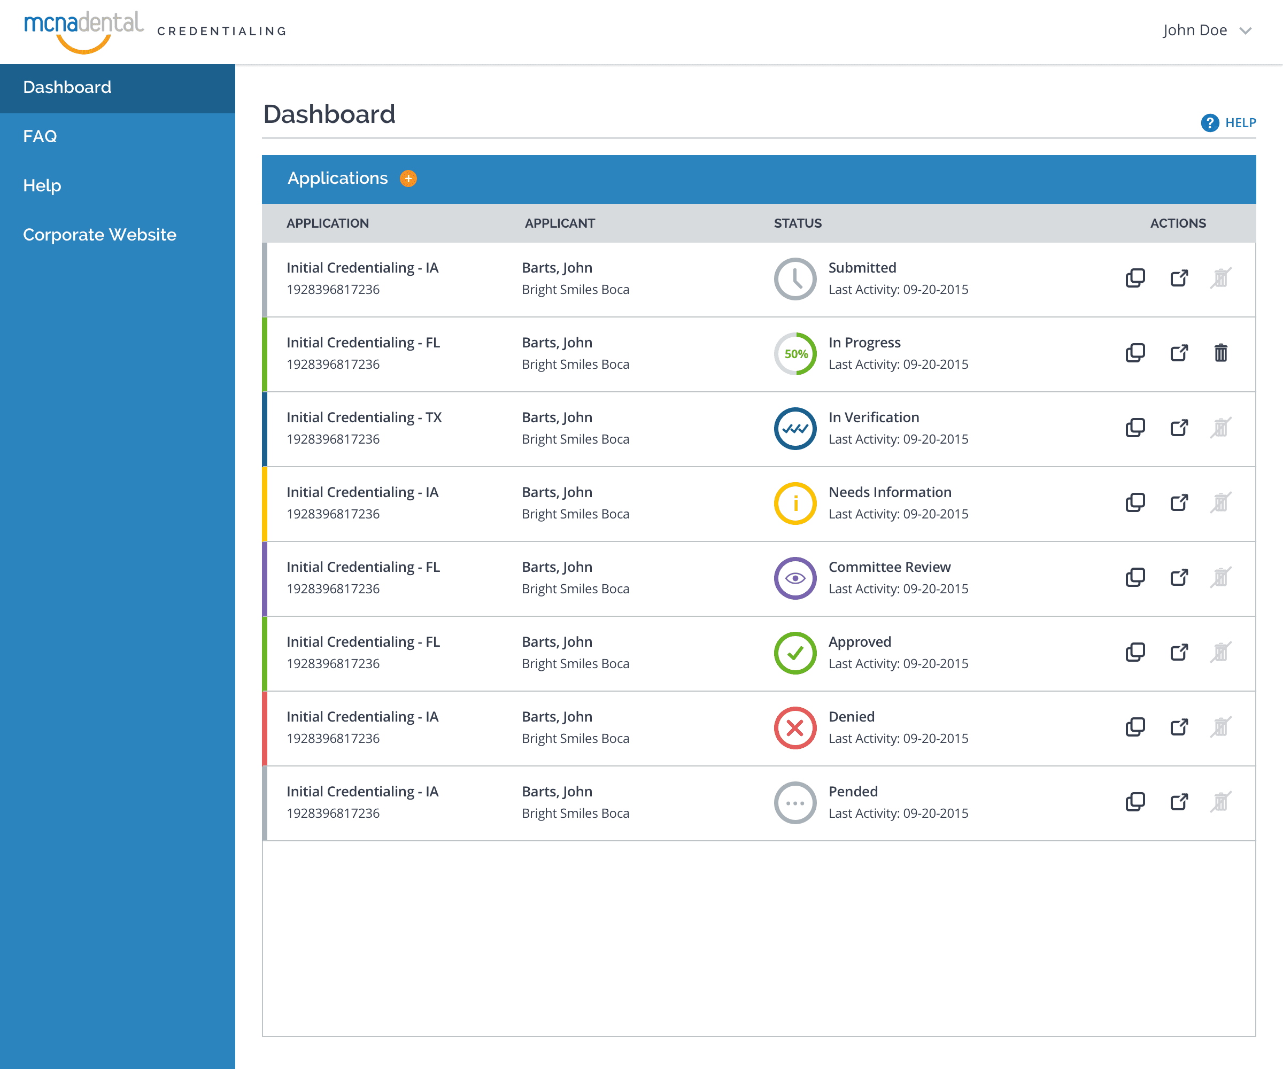Copy the Submitted IA application
Image resolution: width=1283 pixels, height=1069 pixels.
(x=1134, y=278)
